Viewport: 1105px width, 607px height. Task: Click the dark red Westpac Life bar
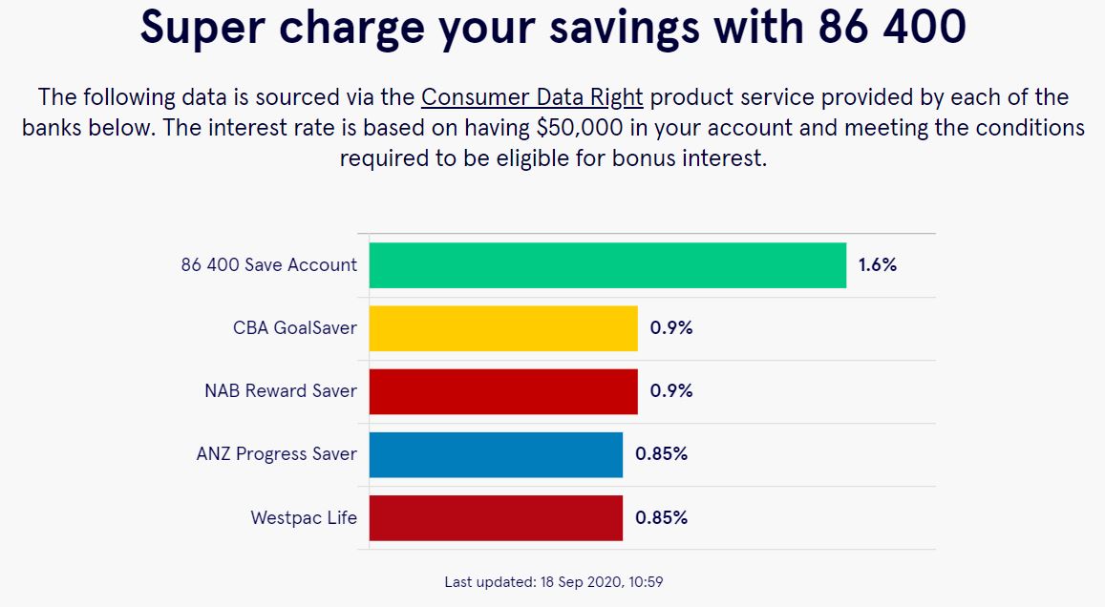[x=496, y=518]
